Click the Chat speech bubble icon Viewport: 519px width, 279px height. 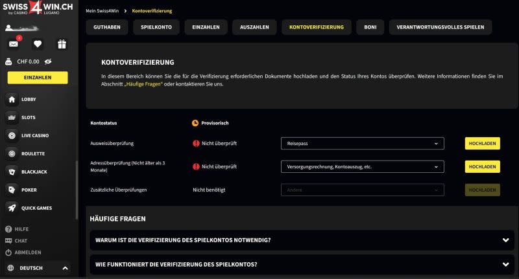[x=8, y=241]
